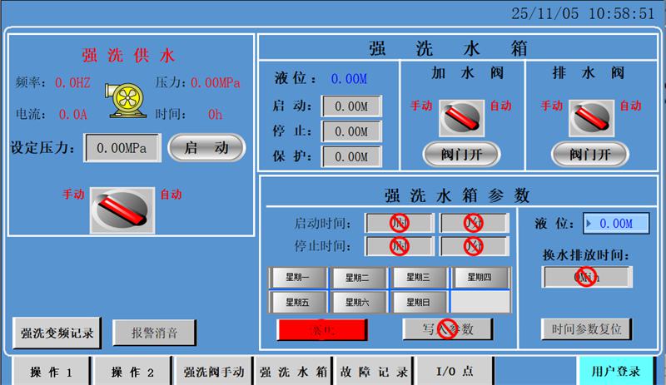Open the 液位 field with arrow indicator

point(615,223)
